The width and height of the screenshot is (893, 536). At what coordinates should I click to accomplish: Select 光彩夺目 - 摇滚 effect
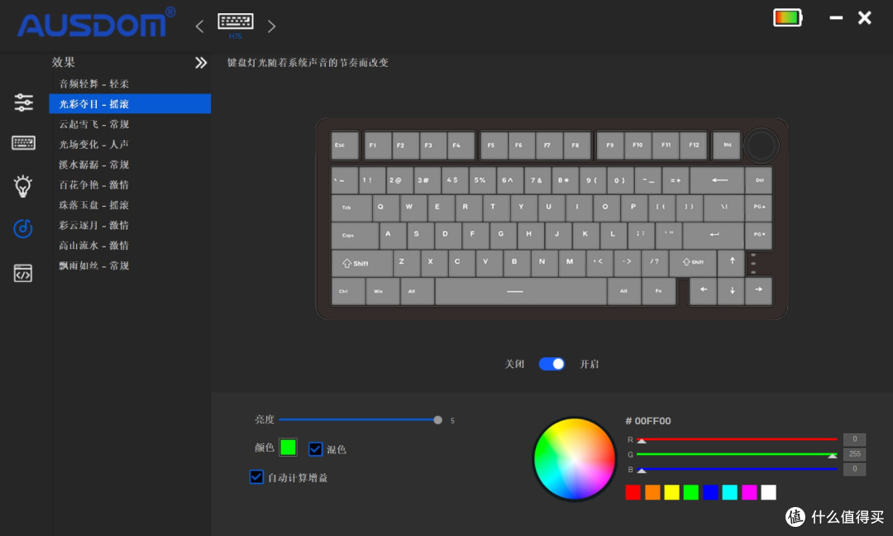(x=130, y=103)
